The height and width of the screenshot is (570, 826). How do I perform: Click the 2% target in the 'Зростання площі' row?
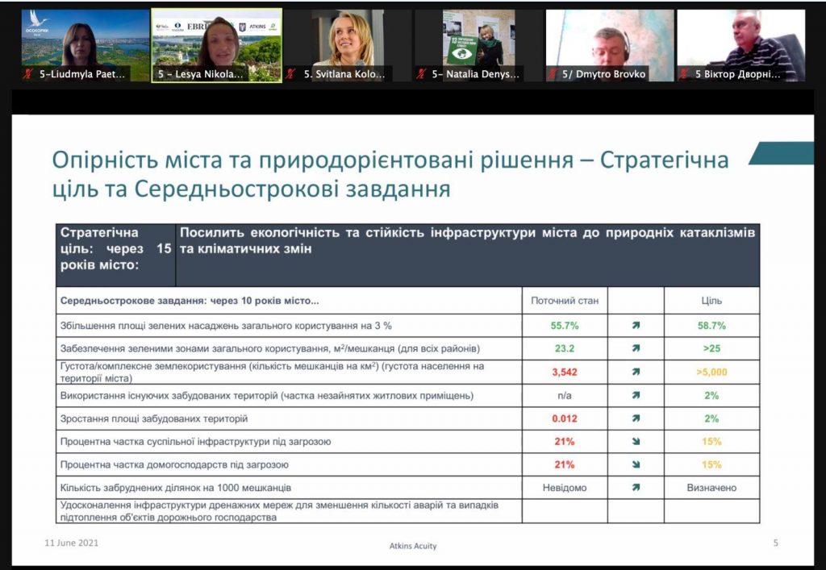point(711,418)
